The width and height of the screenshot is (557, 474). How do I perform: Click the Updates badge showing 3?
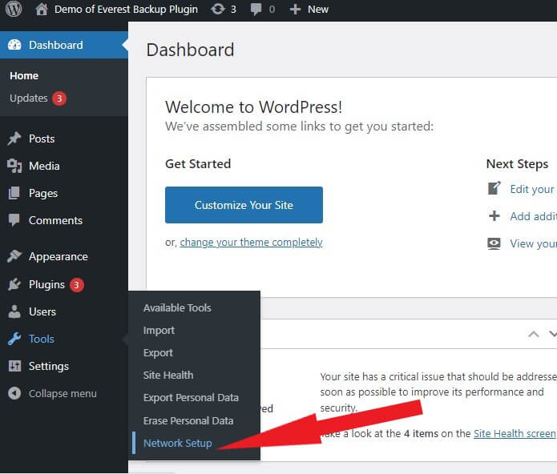pos(59,98)
